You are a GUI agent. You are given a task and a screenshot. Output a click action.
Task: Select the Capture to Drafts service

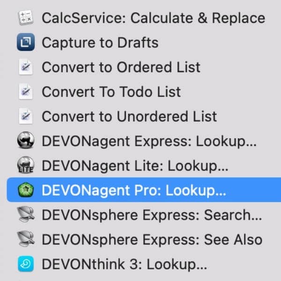100,43
